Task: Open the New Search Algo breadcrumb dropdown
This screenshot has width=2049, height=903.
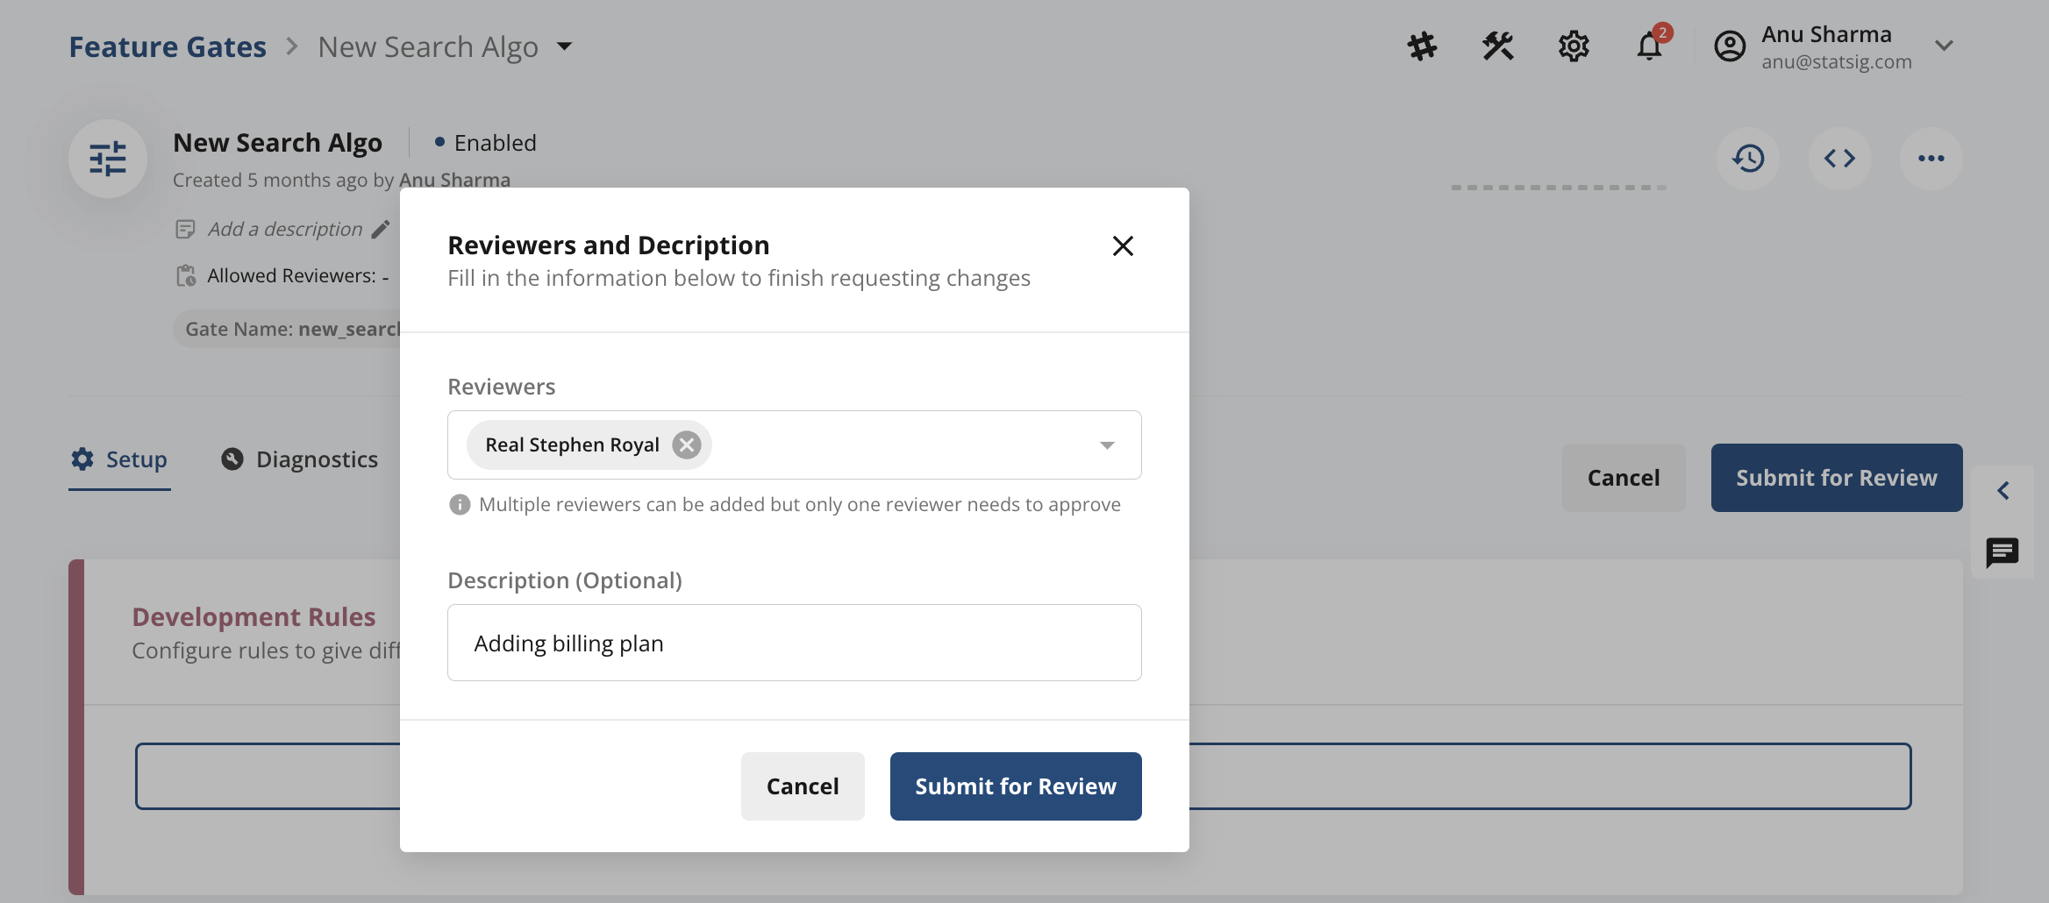Action: pyautogui.click(x=566, y=47)
